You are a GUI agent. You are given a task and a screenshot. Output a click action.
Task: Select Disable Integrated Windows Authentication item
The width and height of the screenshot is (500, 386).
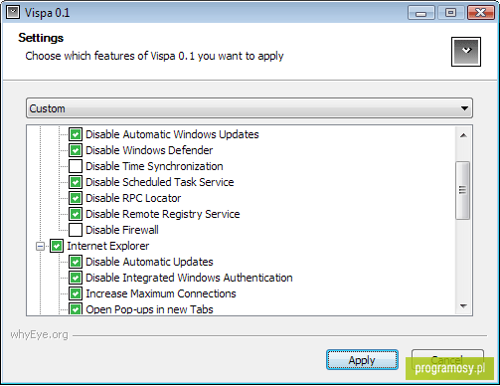[x=189, y=278]
